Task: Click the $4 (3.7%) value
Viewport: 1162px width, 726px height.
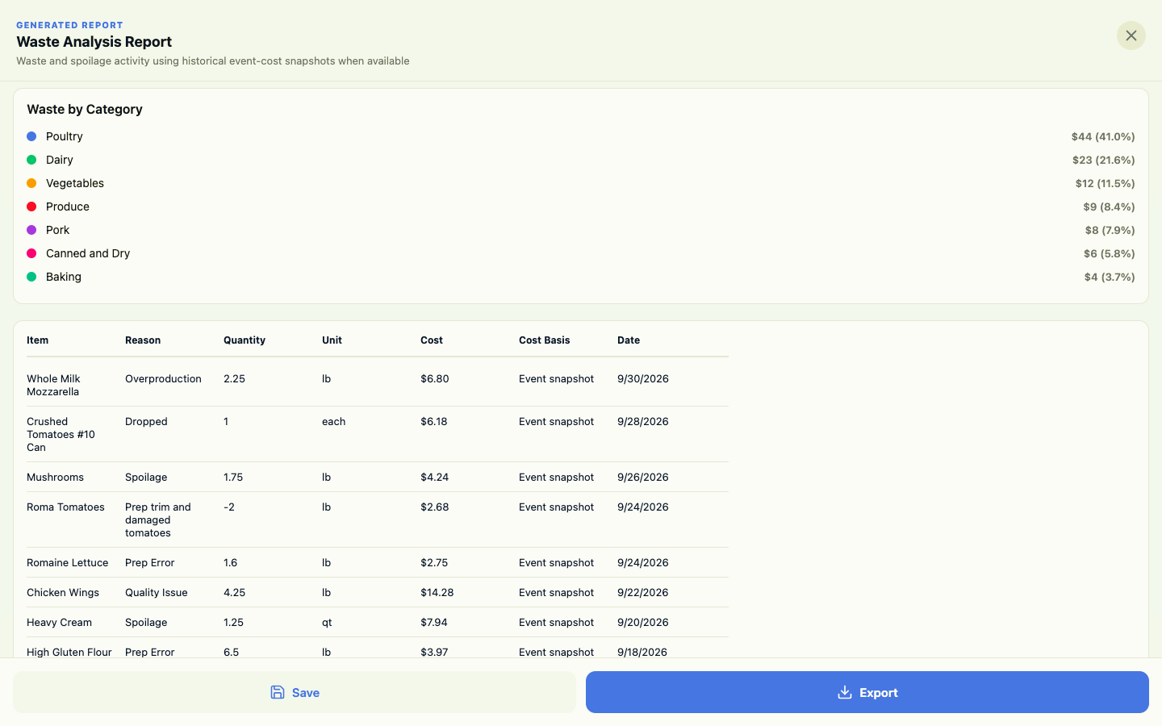Action: [1110, 277]
